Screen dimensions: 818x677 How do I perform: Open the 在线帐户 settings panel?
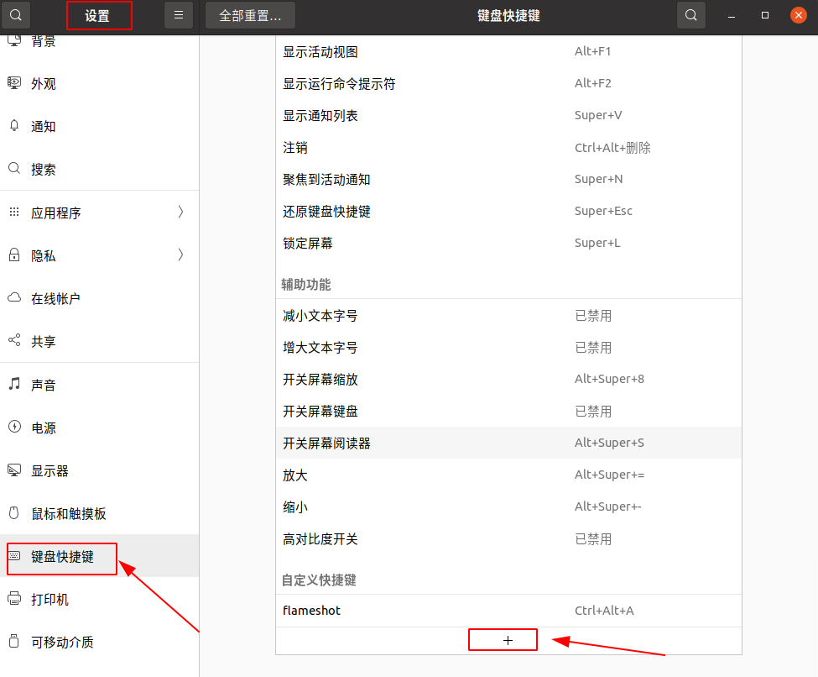99,298
